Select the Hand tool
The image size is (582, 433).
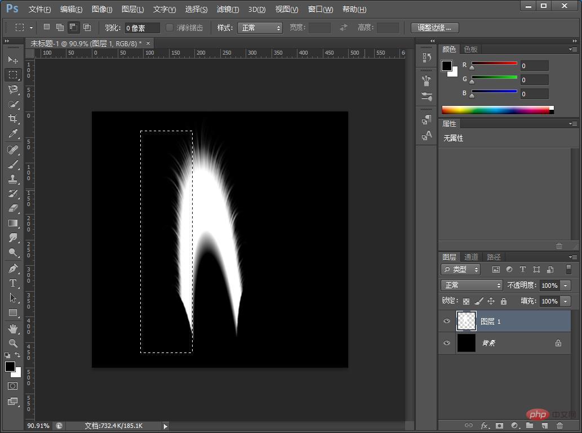(x=13, y=328)
